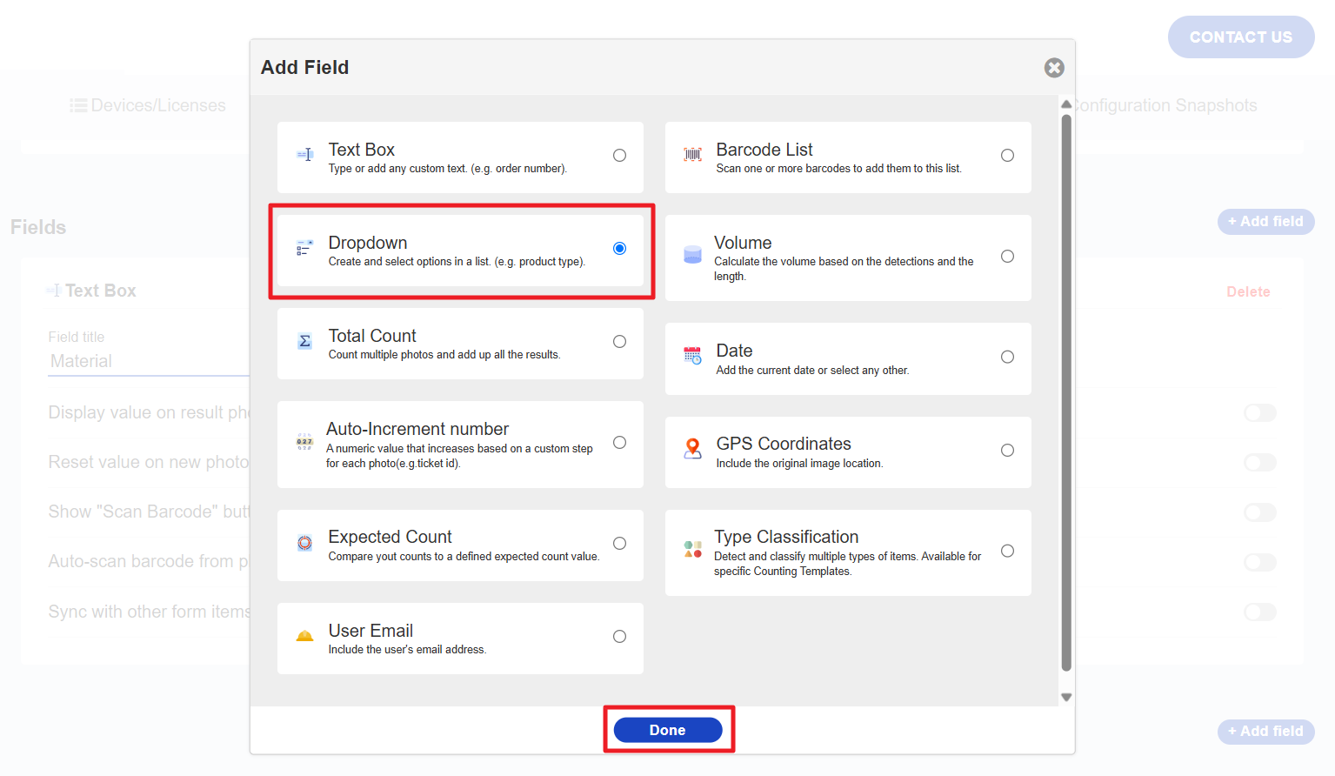The height and width of the screenshot is (776, 1335).
Task: Click the Barcode List icon
Action: pyautogui.click(x=692, y=155)
